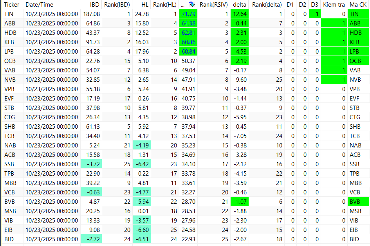Click the Ma CK column header
370x246 pixels.
coord(358,4)
